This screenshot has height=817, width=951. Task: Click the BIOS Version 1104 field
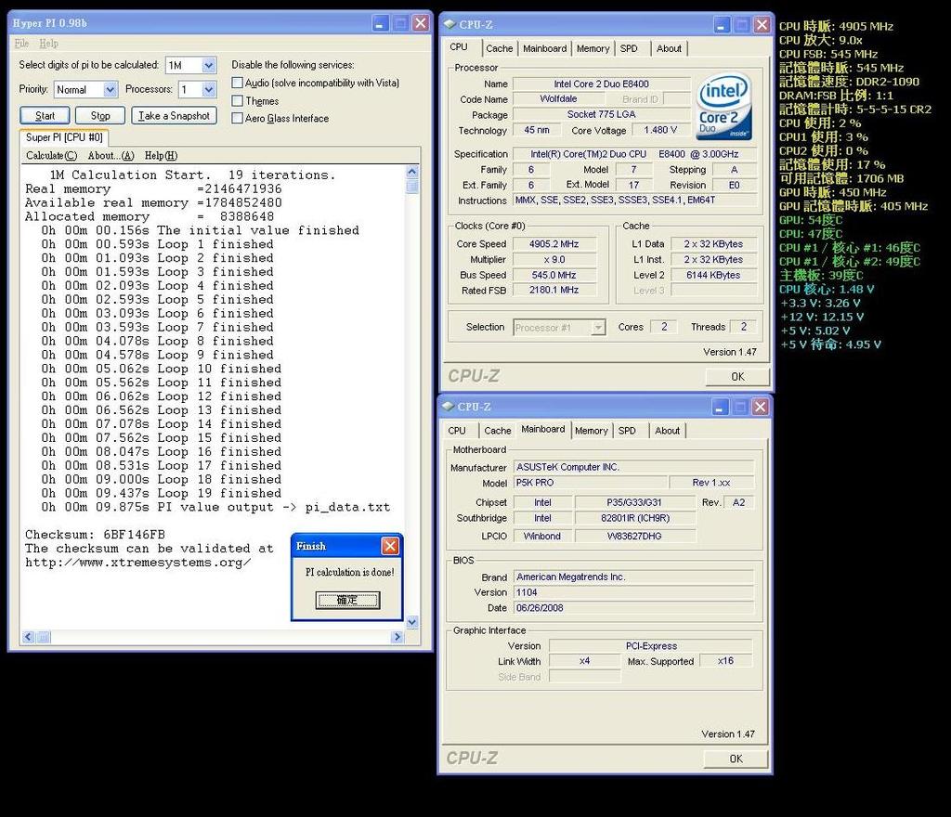(x=633, y=592)
